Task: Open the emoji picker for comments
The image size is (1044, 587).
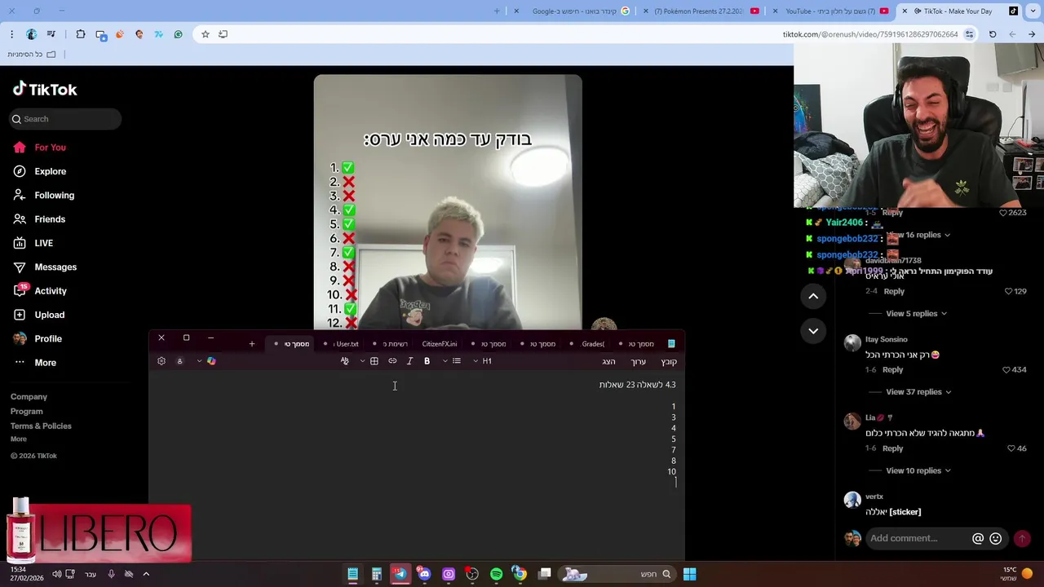Action: point(995,538)
